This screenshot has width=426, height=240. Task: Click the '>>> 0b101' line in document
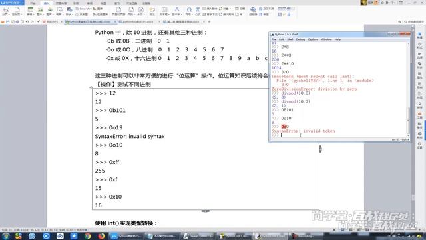point(110,111)
